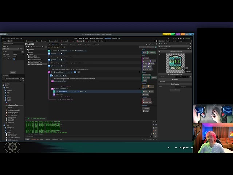
Task: Add a Character event from the sidebar
Action: pyautogui.click(x=151, y=52)
